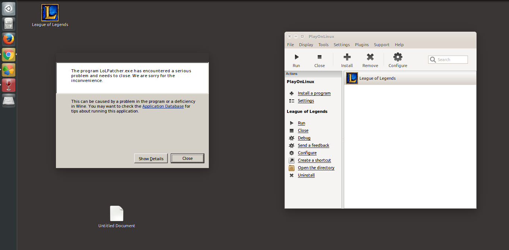Click the gear icon beside sidebar Configure

click(x=292, y=153)
